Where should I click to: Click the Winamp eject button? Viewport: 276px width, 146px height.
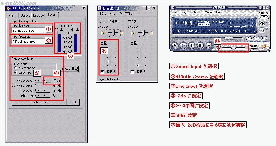249,38
